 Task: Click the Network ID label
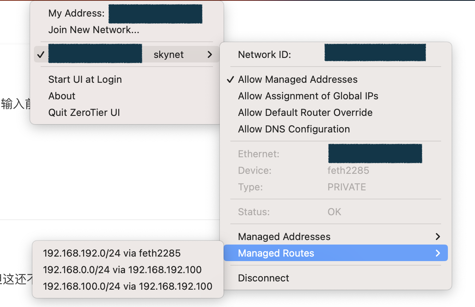tap(265, 55)
